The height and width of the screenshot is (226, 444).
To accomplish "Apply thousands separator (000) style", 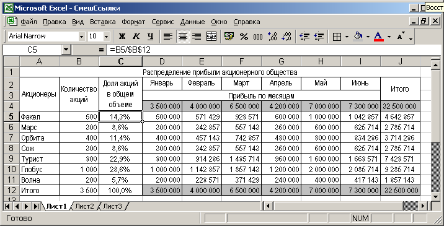I will 258,37.
